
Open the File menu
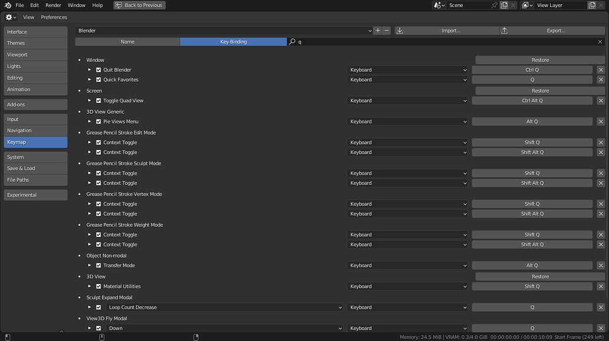[19, 5]
